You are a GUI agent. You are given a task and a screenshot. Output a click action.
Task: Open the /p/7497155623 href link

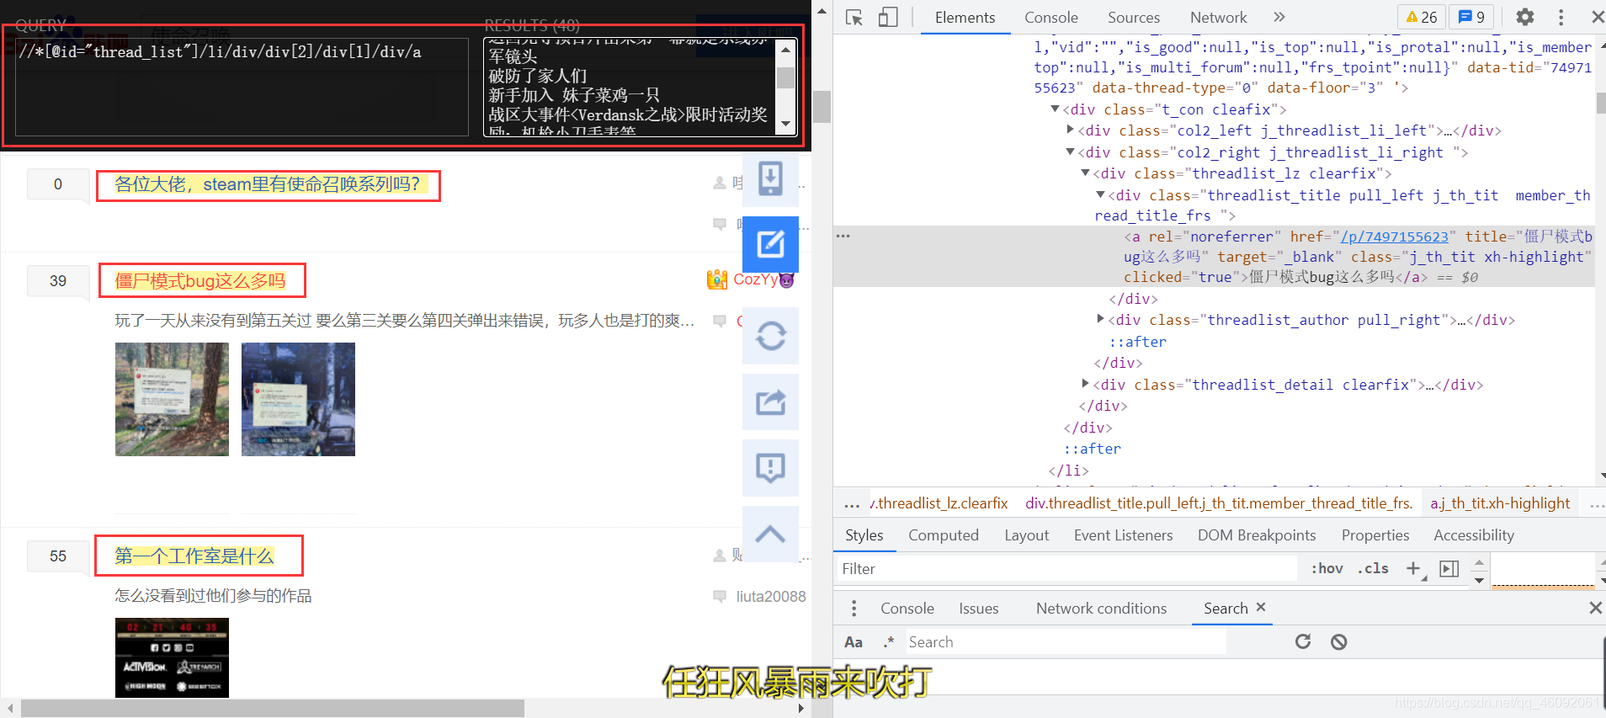pos(1395,237)
